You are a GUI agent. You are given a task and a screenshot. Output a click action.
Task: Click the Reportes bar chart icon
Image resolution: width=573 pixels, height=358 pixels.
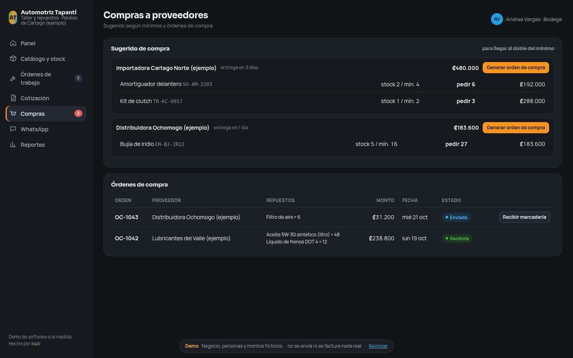pyautogui.click(x=13, y=145)
